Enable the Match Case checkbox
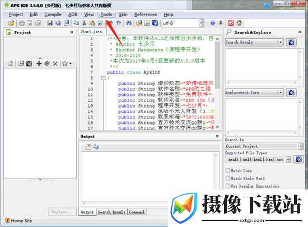Viewport: 308px width, 227px height. pos(228,170)
